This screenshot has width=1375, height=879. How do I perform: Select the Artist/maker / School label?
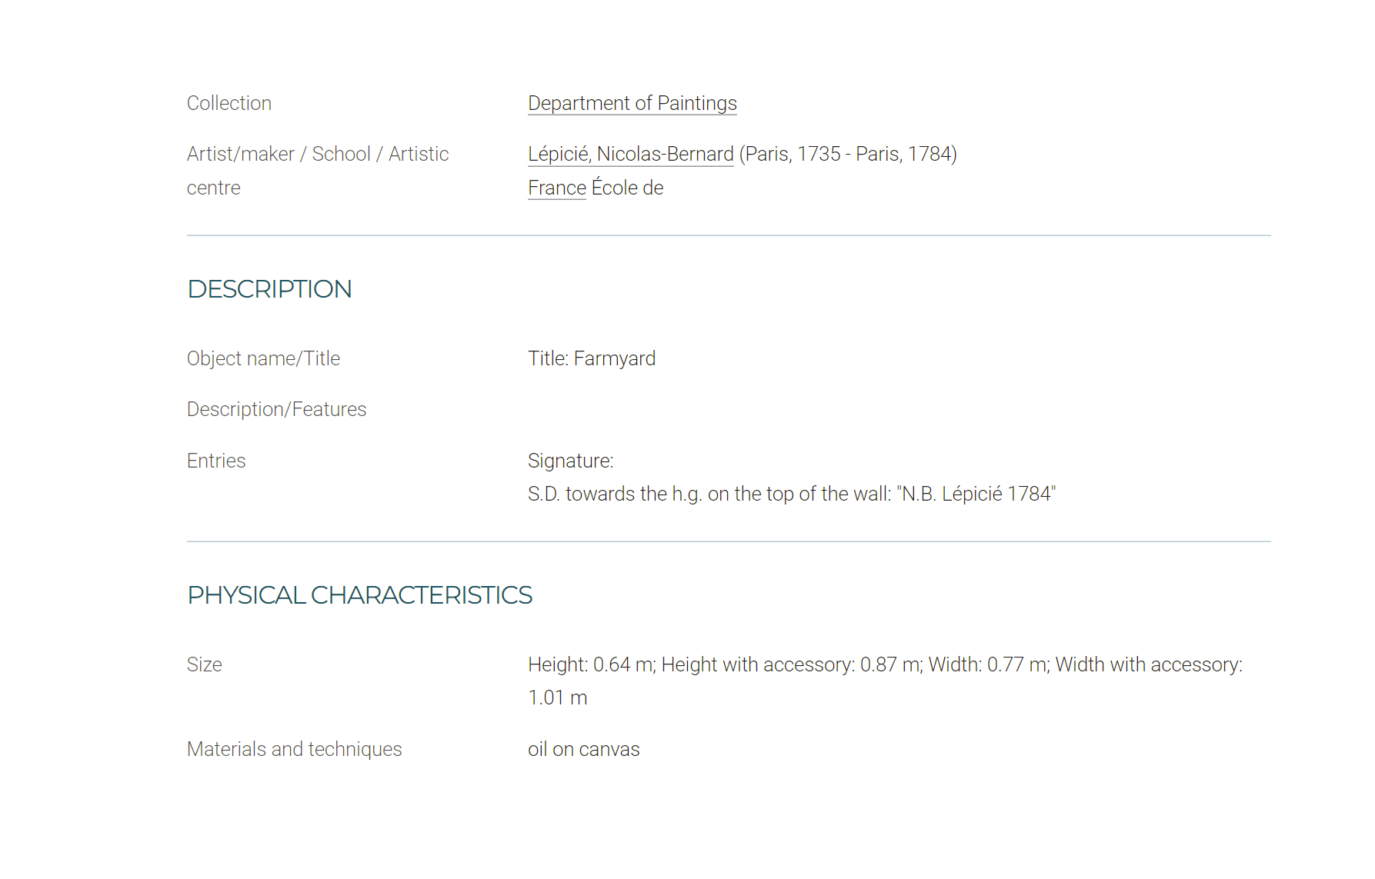[x=317, y=154]
